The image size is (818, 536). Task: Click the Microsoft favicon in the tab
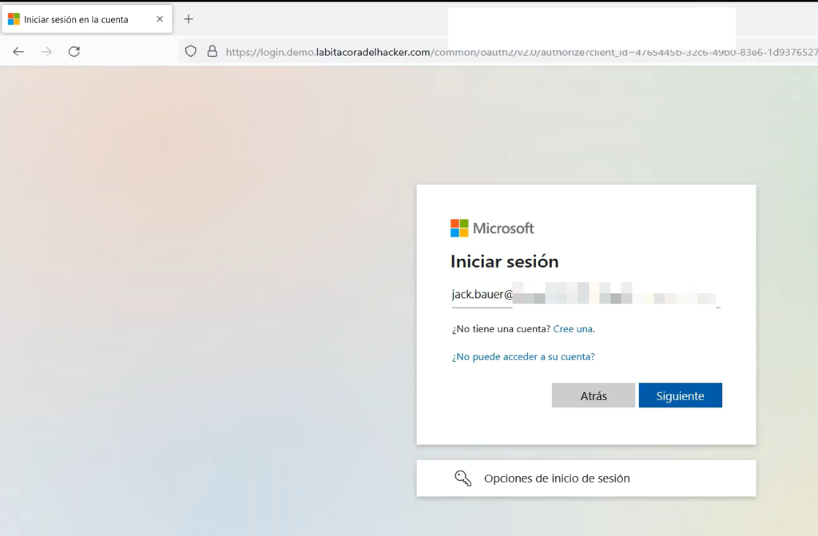(x=14, y=19)
